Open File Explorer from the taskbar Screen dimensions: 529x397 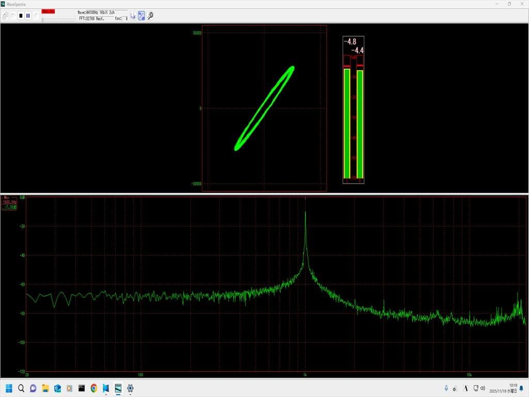tap(45, 388)
